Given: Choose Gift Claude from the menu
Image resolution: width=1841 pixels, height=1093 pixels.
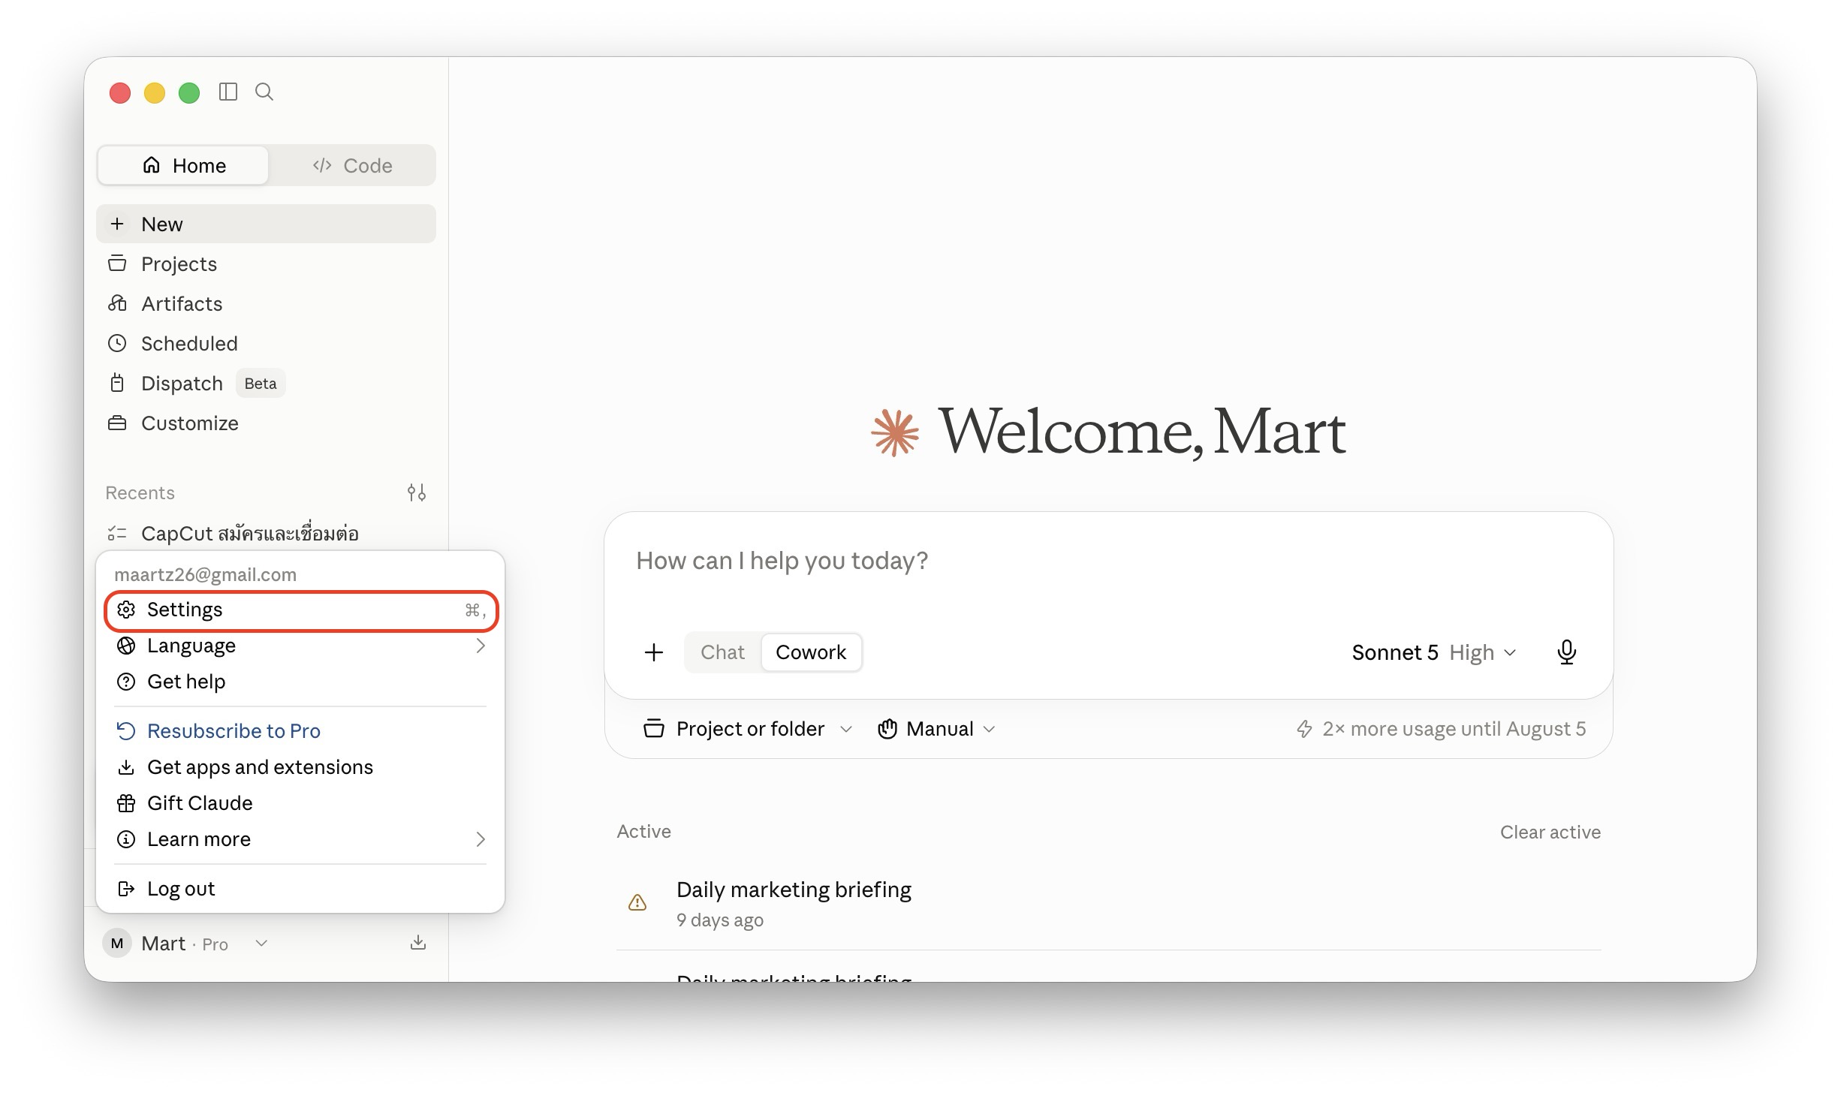Looking at the screenshot, I should point(300,803).
